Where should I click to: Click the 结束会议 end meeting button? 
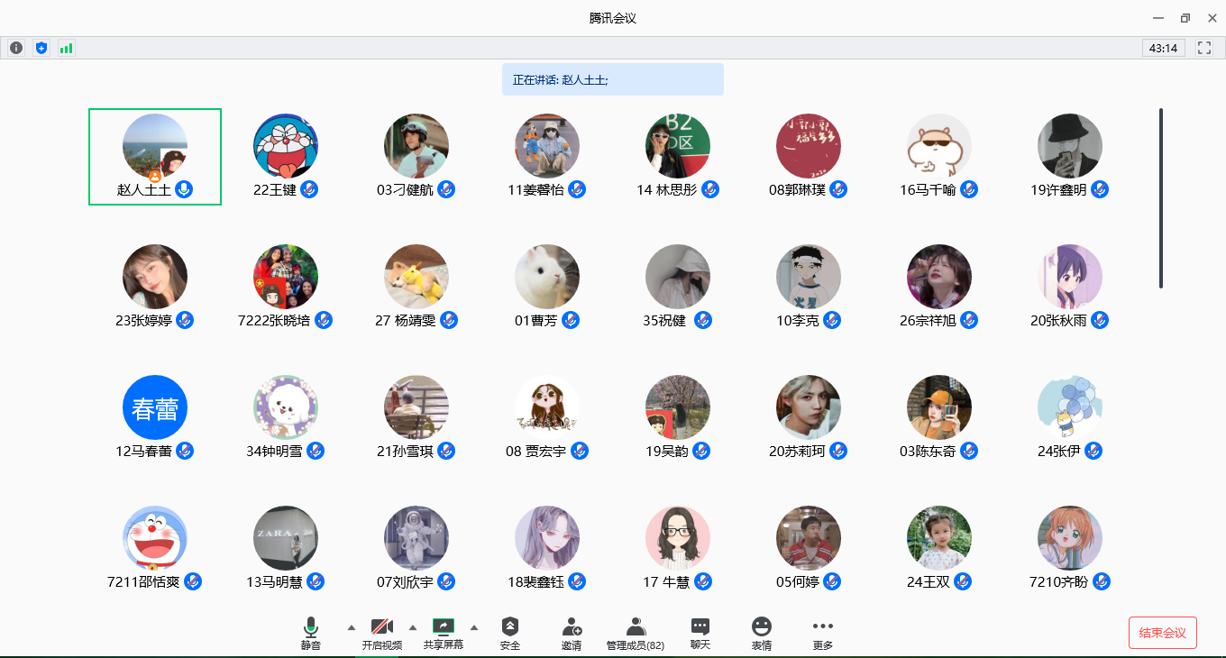point(1163,633)
